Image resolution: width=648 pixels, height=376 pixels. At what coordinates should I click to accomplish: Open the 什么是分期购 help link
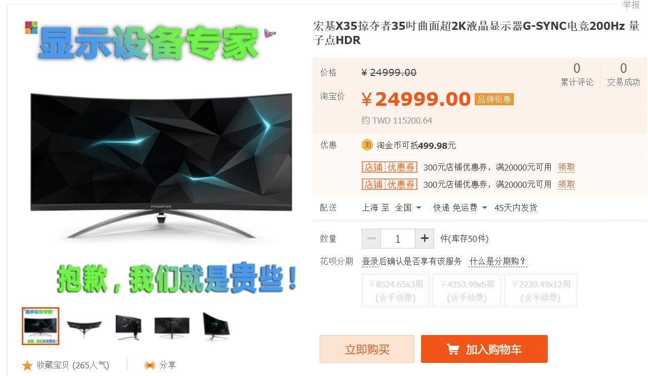coord(498,262)
